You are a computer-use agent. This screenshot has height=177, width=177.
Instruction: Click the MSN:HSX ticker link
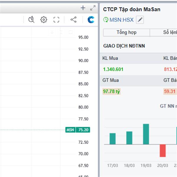click(x=122, y=20)
